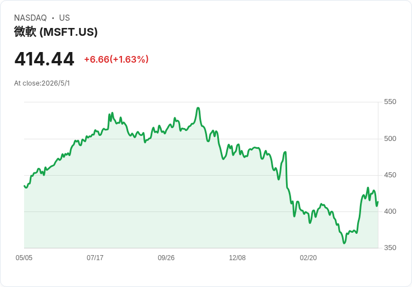Click the 500 price axis label
Screen dimensions: 412x287
pos(390,139)
